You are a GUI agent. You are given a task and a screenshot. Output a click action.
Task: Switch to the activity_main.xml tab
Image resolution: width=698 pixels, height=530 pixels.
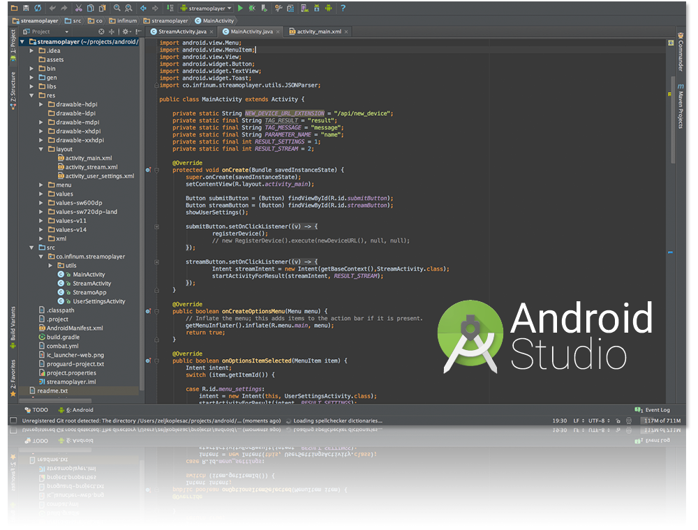point(315,31)
